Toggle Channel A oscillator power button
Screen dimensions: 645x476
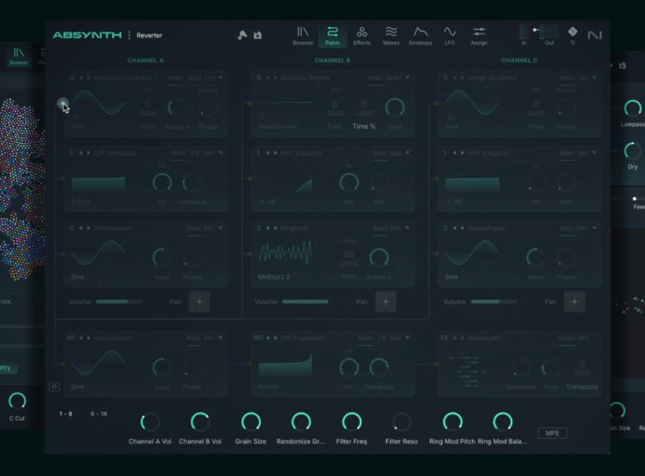point(63,104)
